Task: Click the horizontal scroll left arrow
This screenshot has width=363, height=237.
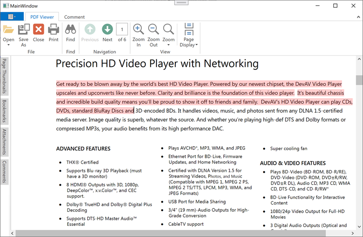Action: coord(13,233)
